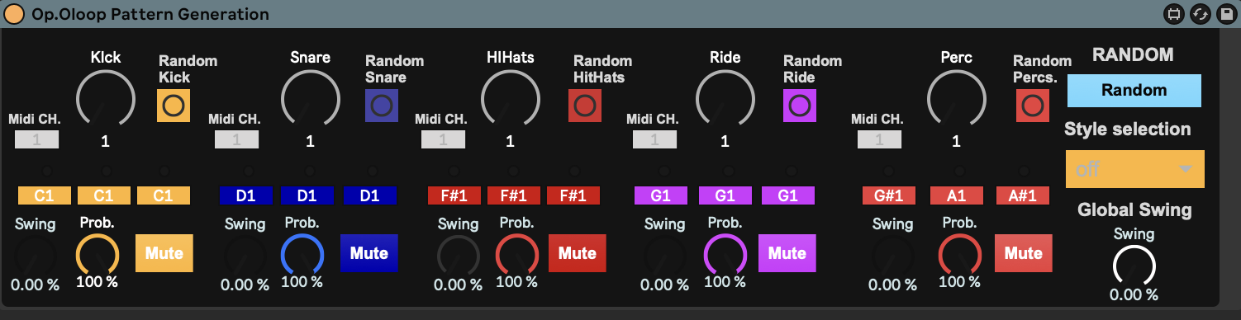Click the Snare main knob
Screen dimensions: 1241x320
pyautogui.click(x=311, y=99)
